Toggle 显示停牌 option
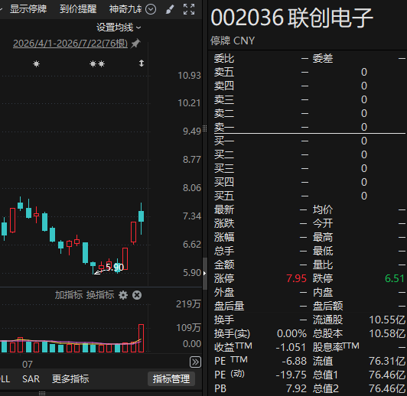407x396 pixels. point(28,9)
